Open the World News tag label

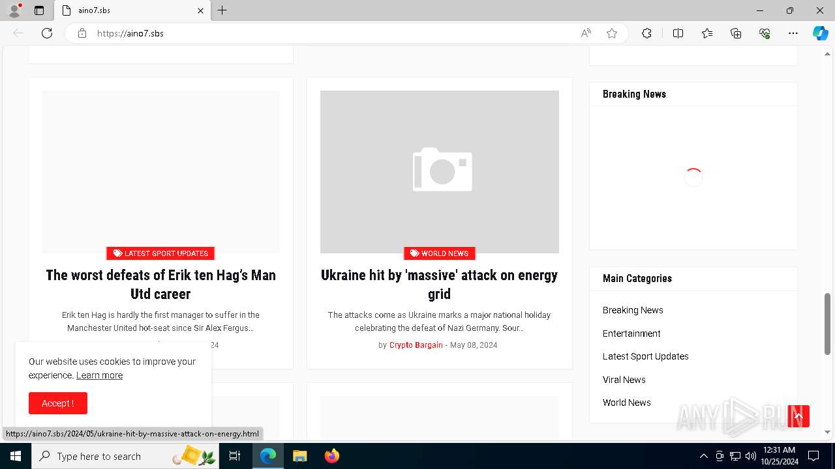[439, 253]
